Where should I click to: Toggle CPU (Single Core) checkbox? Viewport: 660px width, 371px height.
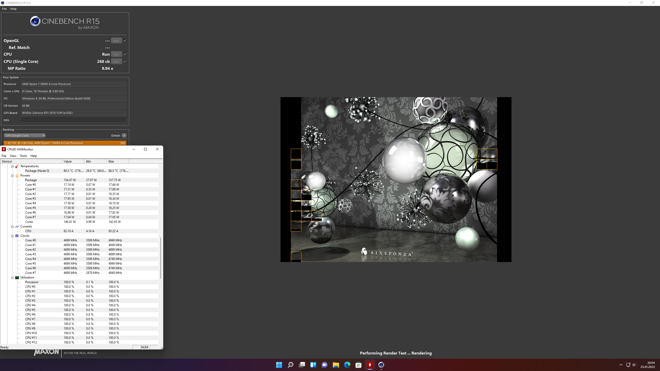125,61
